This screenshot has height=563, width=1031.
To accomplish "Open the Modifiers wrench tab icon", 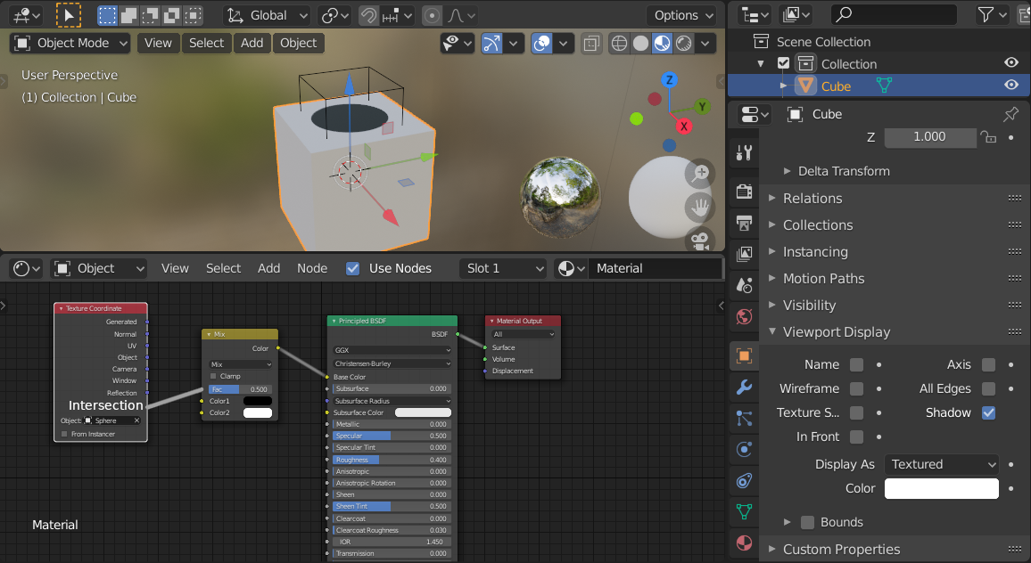I will [x=745, y=387].
